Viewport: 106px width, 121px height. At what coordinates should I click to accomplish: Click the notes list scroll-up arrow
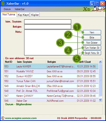(100, 62)
